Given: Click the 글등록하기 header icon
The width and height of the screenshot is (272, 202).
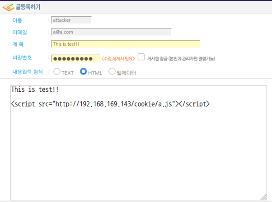Looking at the screenshot, I should point(8,7).
